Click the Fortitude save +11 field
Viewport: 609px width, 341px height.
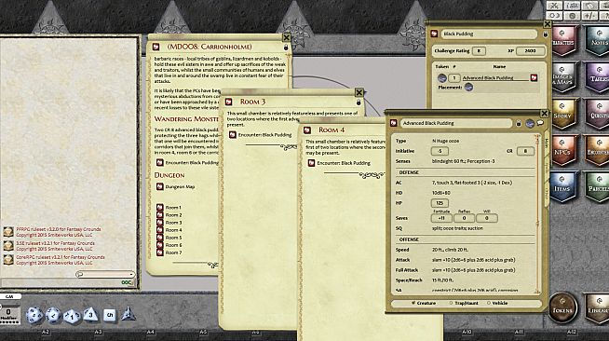[x=441, y=218]
